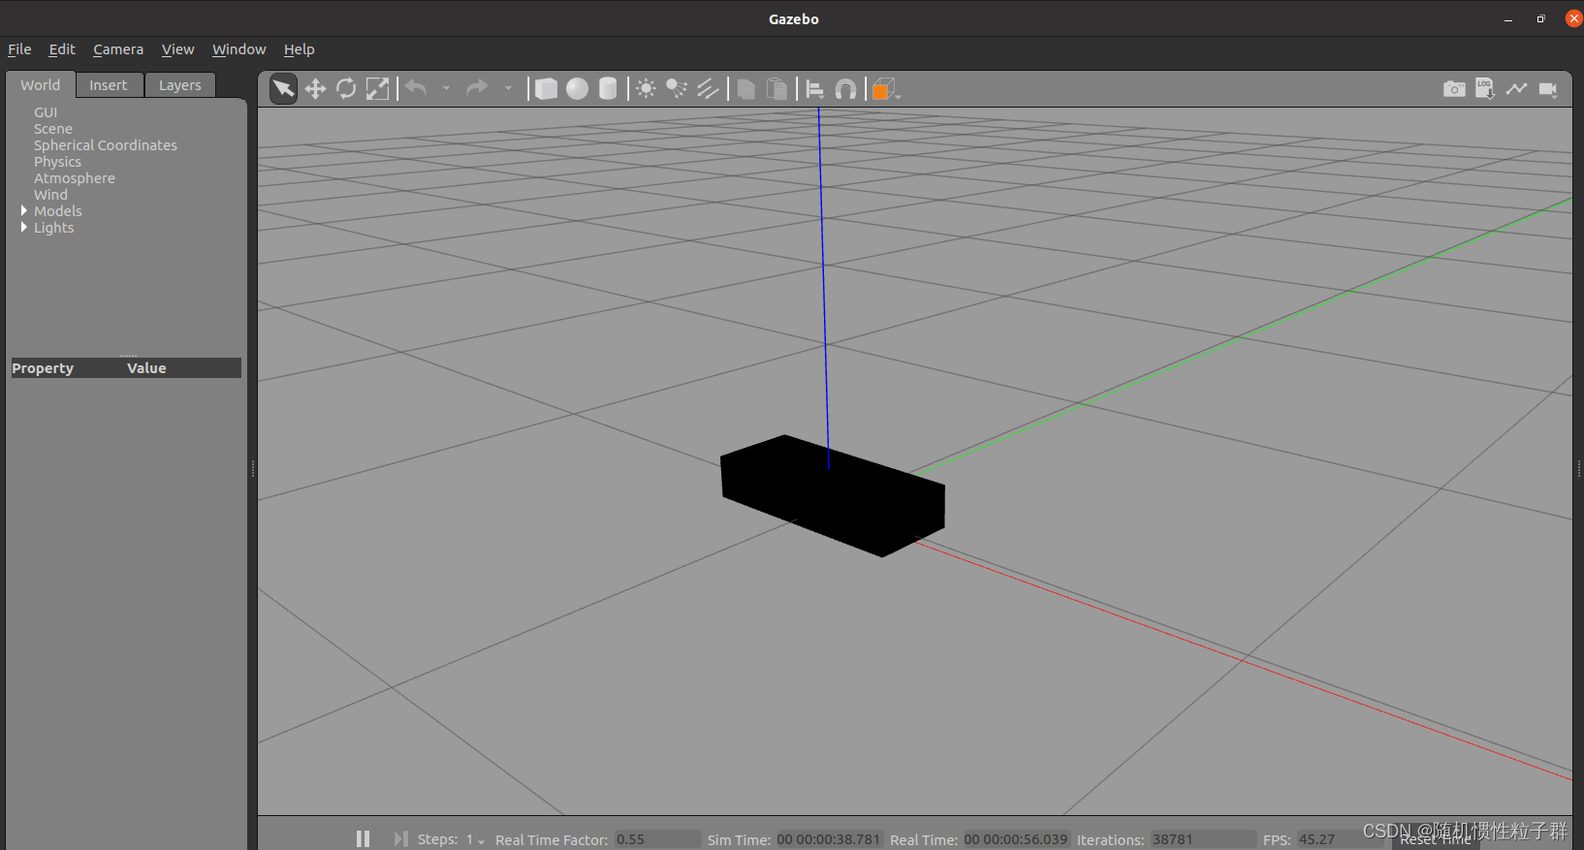Select Wind in the world tree
This screenshot has width=1584, height=850.
[50, 195]
